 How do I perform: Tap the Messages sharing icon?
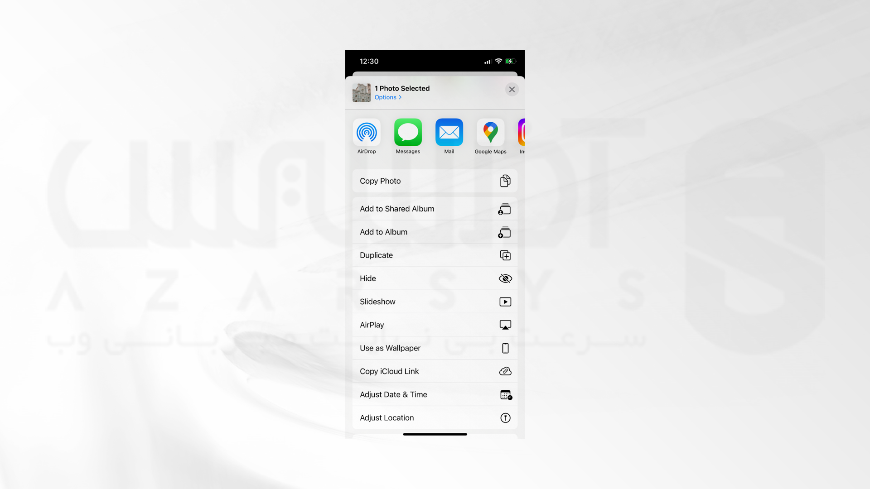coord(407,132)
